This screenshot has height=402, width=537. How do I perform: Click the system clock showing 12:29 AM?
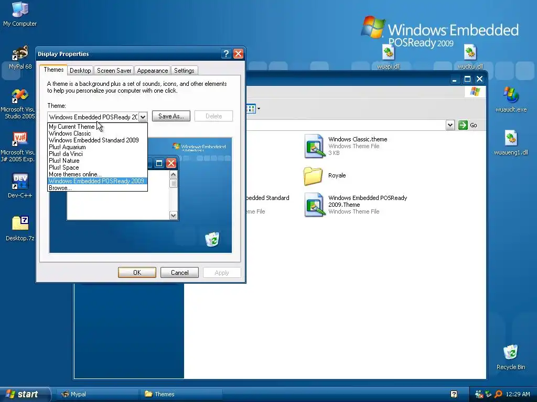pos(518,394)
